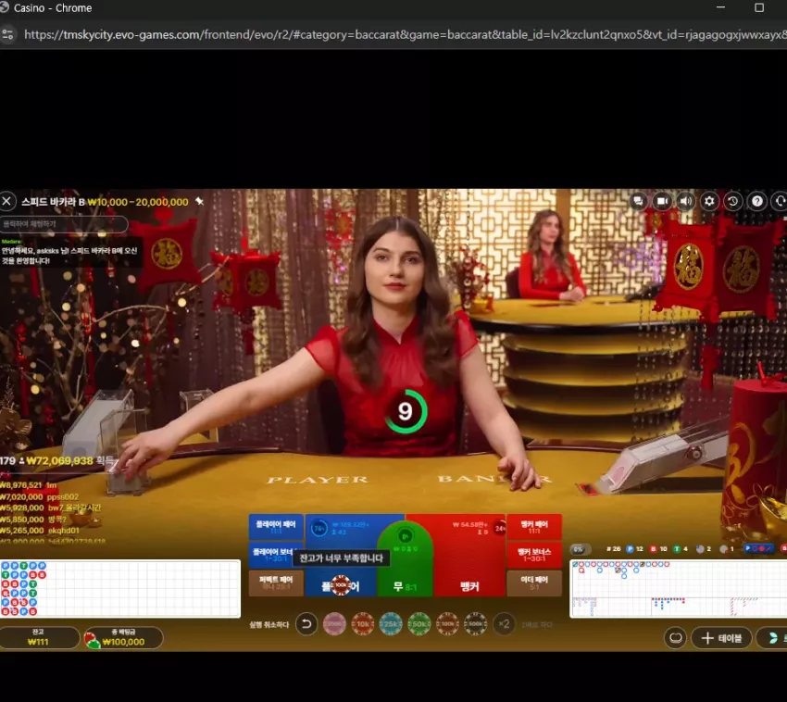Image resolution: width=787 pixels, height=702 pixels.
Task: Close the table with X icon
Action: (x=7, y=201)
